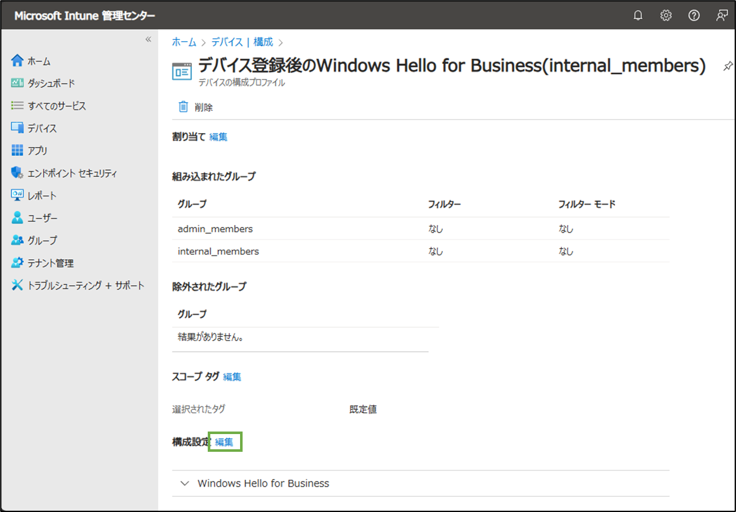Open the feedback person icon

pos(721,15)
